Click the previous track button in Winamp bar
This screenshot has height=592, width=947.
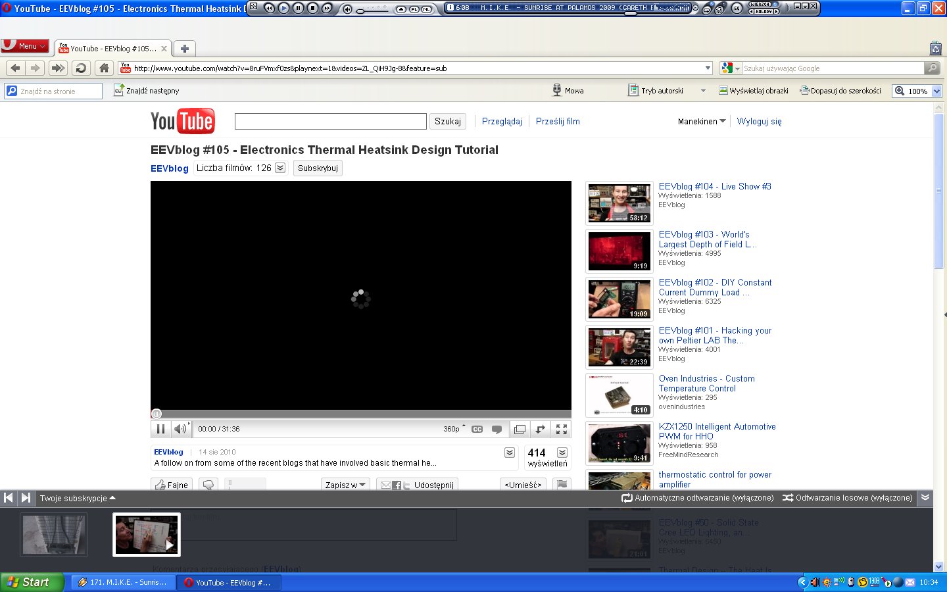270,8
